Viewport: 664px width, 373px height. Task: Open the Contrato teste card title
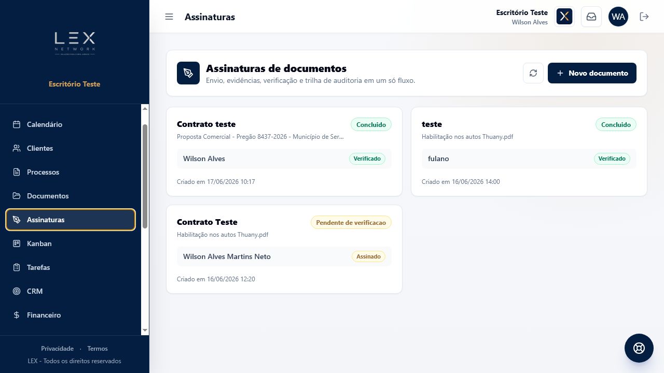tap(206, 124)
